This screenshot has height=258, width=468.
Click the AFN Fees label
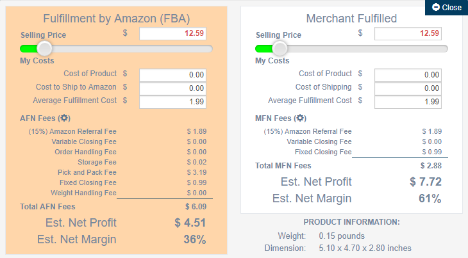click(45, 118)
